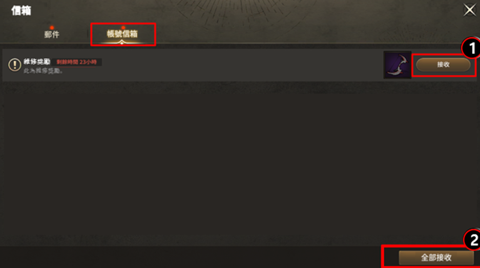
Task: Click the empty mail list area
Action: point(239,162)
